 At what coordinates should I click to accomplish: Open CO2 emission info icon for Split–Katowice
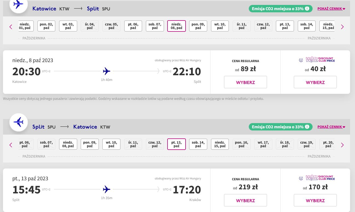pyautogui.click(x=307, y=127)
